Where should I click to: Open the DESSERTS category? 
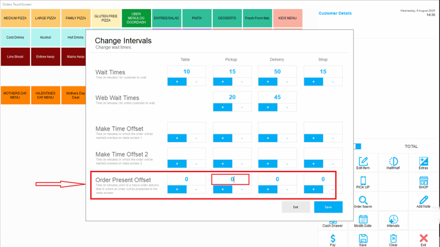pos(227,18)
